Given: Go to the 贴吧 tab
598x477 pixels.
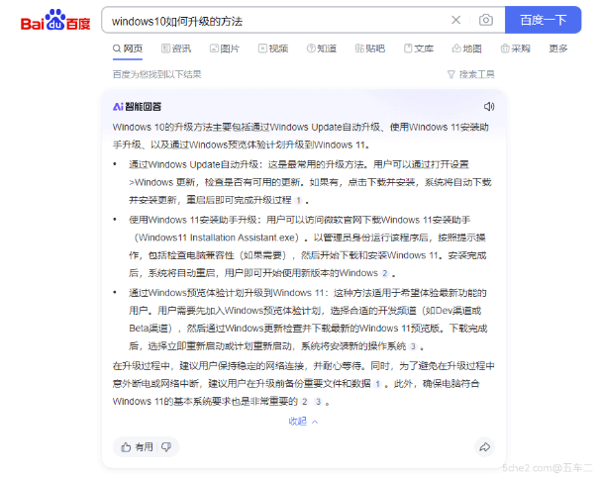Looking at the screenshot, I should point(370,48).
